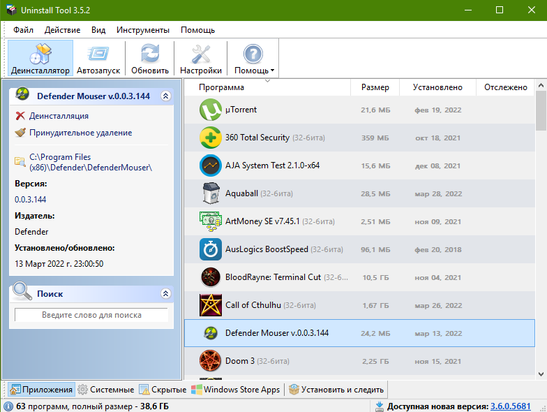Collapse the Поиск search panel
The height and width of the screenshot is (412, 547).
pos(166,293)
